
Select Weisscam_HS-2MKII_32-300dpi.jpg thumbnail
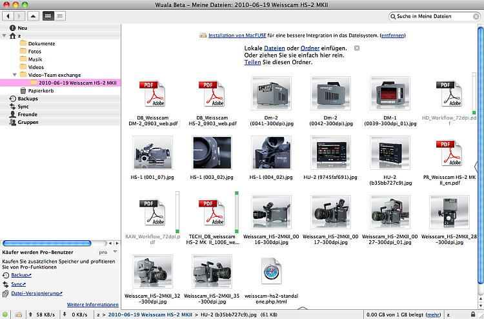click(152, 271)
